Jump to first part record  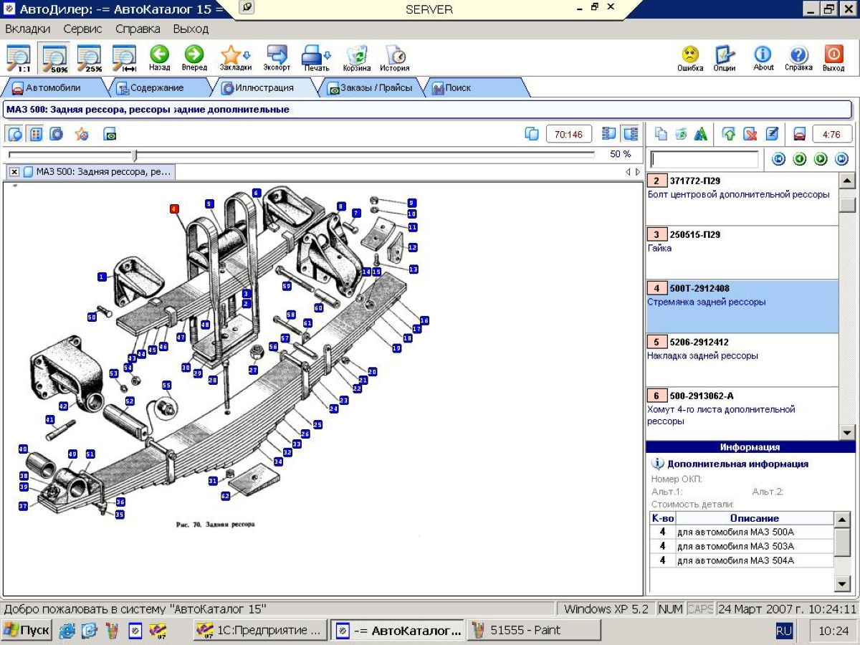(778, 159)
